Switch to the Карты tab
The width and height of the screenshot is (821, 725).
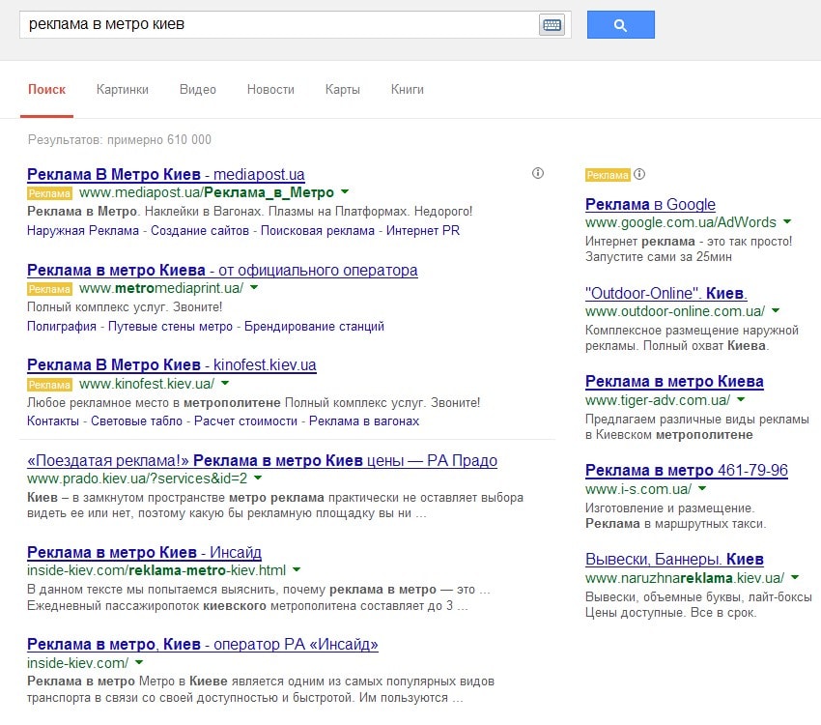click(x=343, y=90)
